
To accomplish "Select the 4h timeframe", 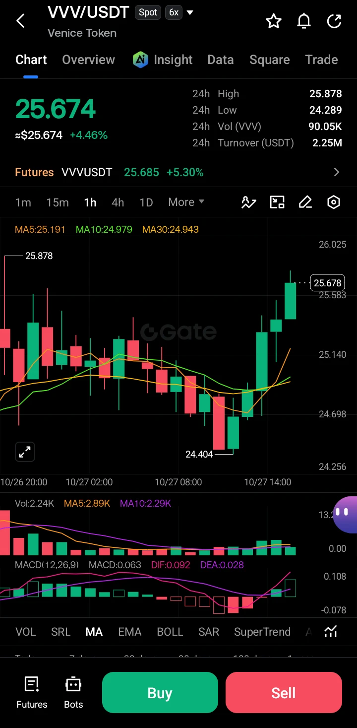I will click(x=118, y=202).
